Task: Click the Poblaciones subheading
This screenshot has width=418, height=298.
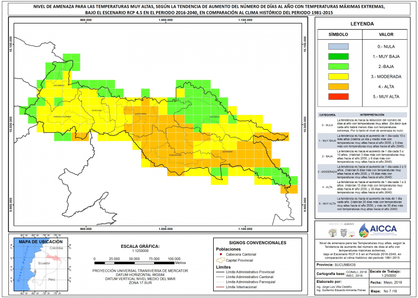Action: pos(228,249)
